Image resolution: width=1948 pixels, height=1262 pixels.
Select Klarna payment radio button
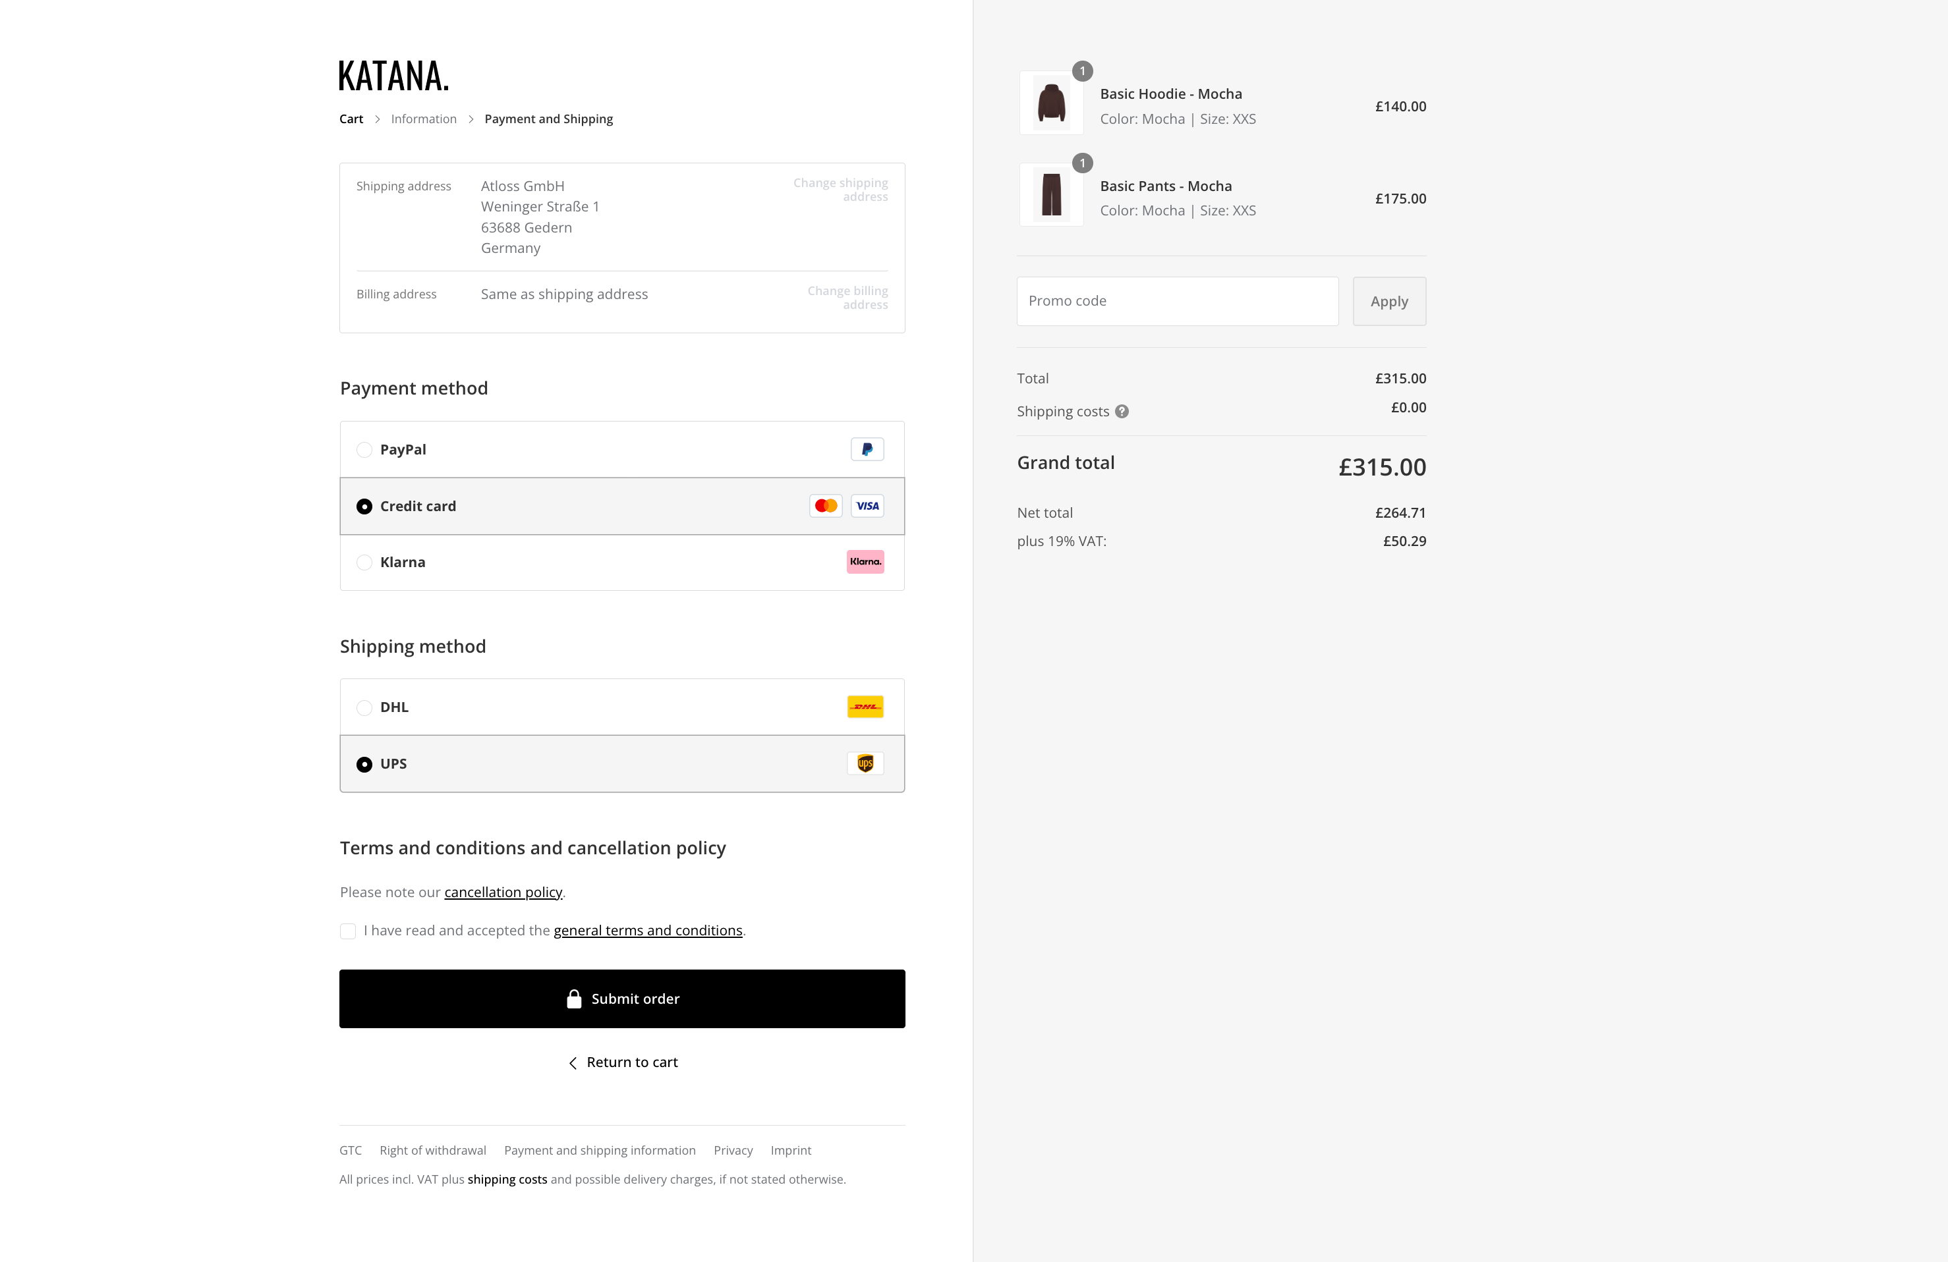364,562
